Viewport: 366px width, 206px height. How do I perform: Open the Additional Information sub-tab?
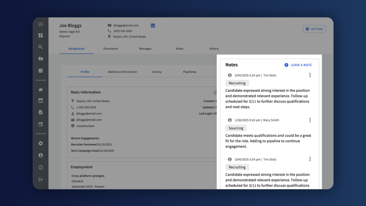point(122,72)
